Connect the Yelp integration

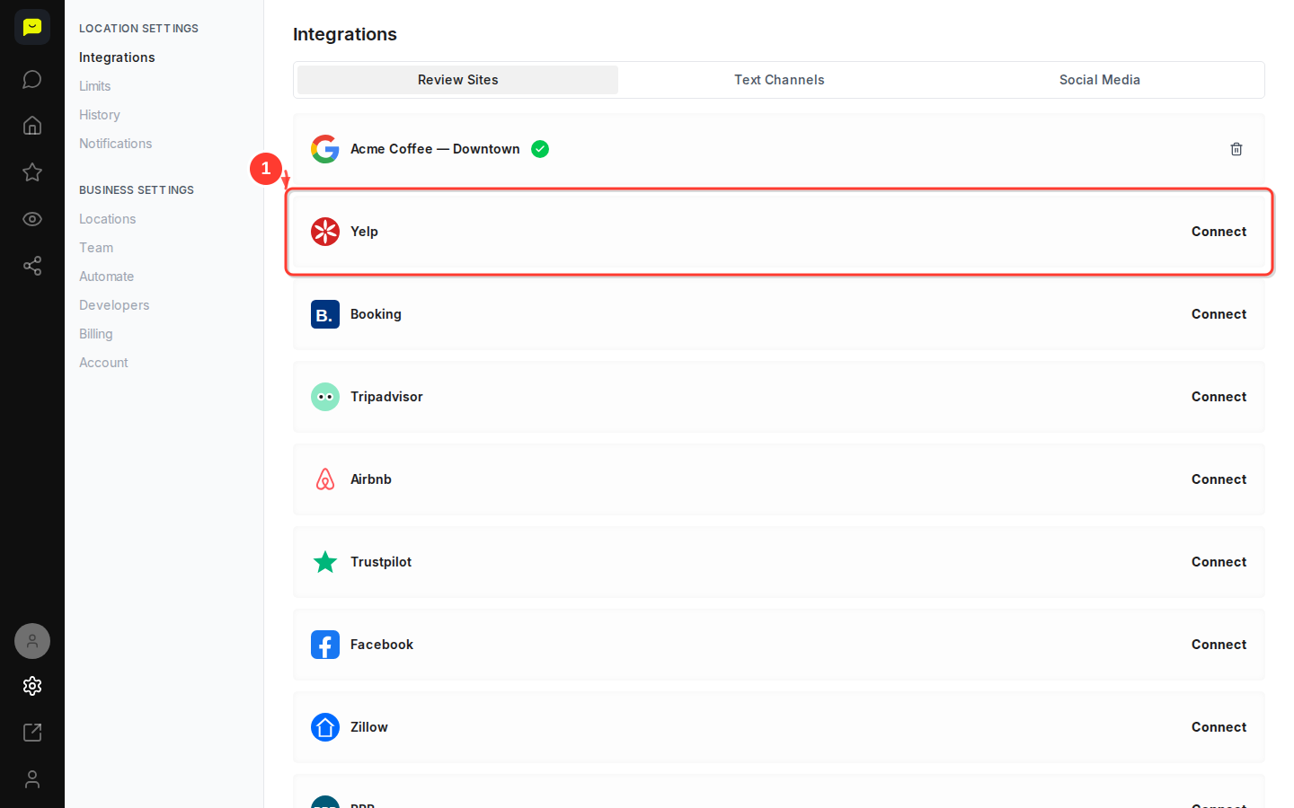click(x=1219, y=232)
